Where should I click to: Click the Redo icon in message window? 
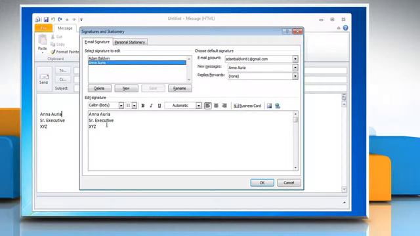click(60, 19)
